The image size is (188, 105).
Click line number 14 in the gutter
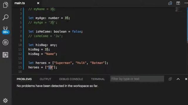coord(20,63)
